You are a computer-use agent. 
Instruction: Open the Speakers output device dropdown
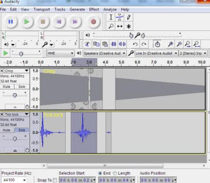105,53
